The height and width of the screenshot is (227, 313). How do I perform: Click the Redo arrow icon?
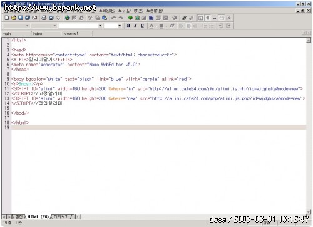click(121, 18)
